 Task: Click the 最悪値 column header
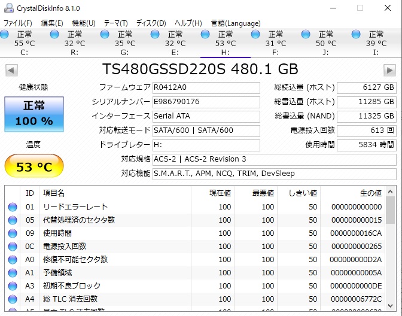(x=255, y=193)
